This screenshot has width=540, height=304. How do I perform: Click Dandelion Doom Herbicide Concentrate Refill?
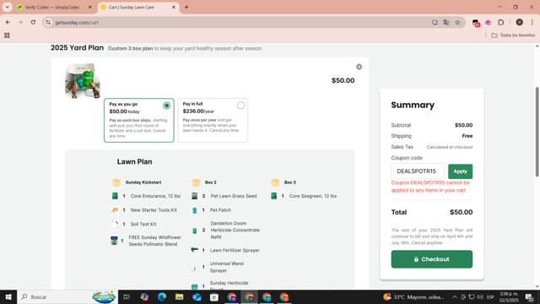point(235,231)
